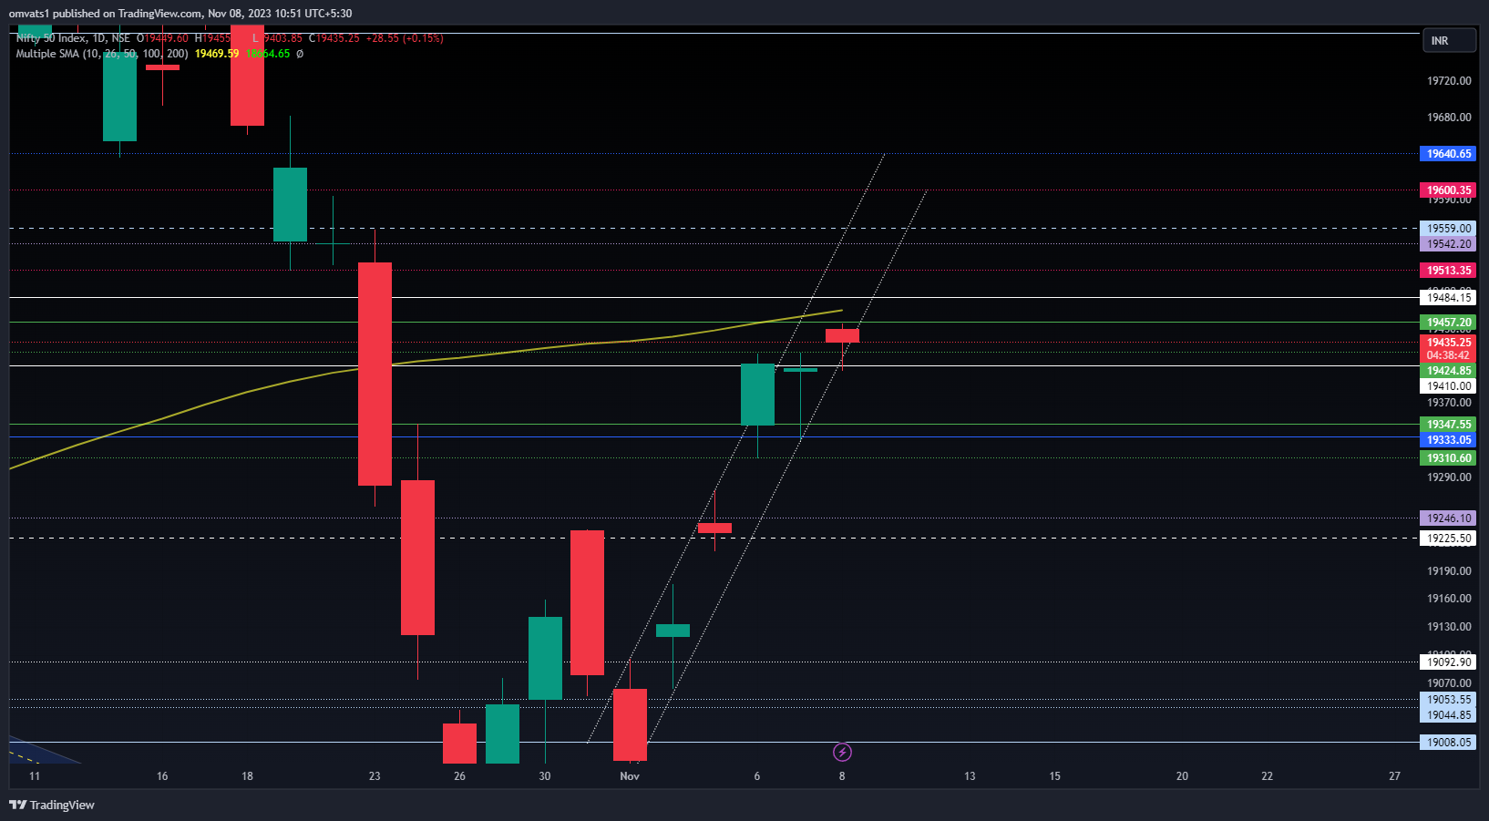Click the current price label 19435.25
The image size is (1489, 821).
(x=1448, y=343)
